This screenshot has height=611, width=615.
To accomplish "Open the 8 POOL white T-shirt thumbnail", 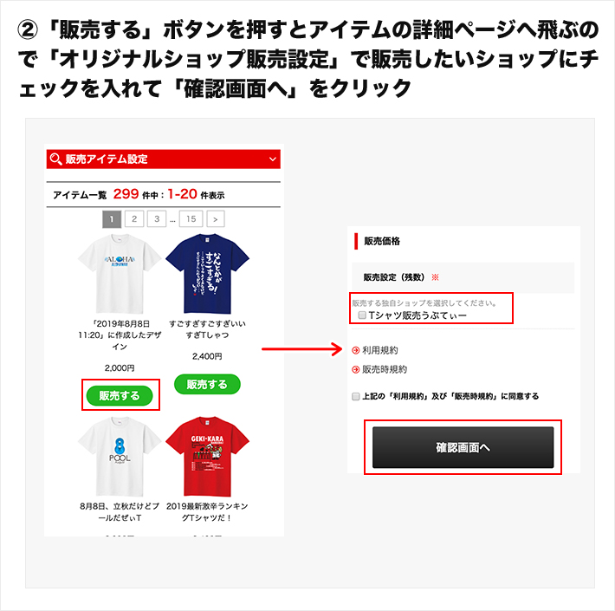I will (120, 457).
